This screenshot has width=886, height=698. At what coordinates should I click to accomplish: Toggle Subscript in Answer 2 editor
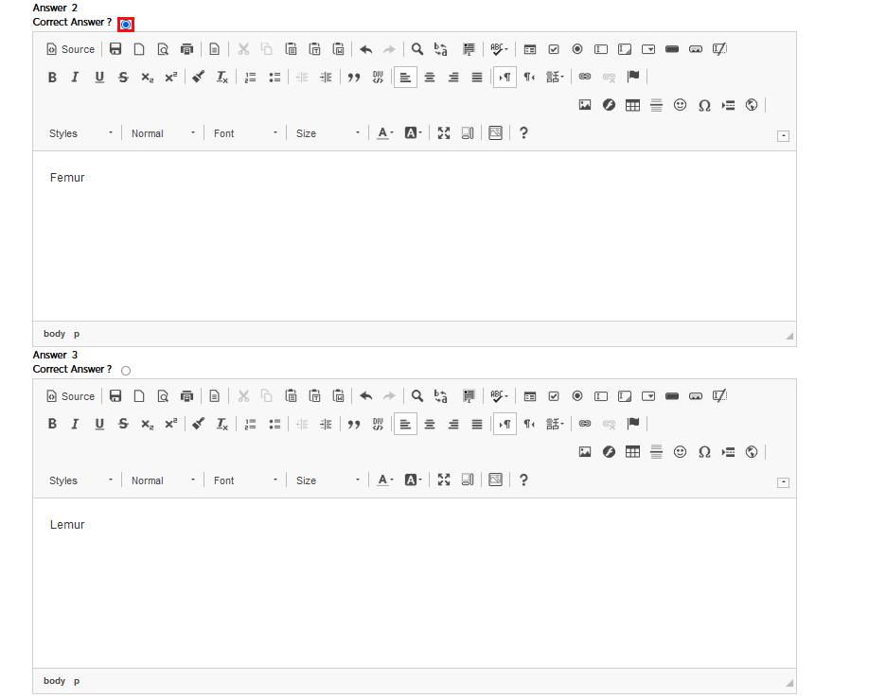pyautogui.click(x=147, y=78)
